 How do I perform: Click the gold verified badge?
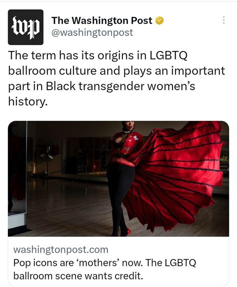tap(159, 21)
